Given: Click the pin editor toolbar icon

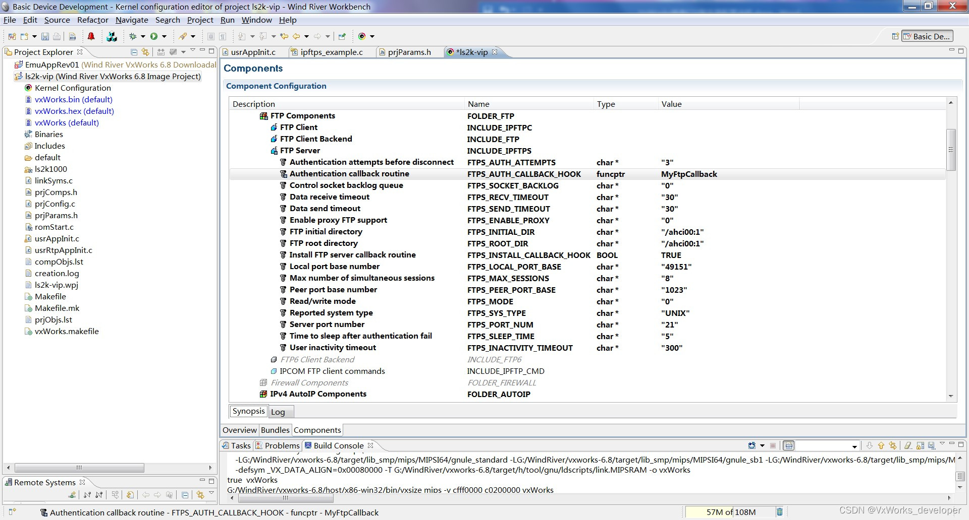Looking at the screenshot, I should 342,36.
